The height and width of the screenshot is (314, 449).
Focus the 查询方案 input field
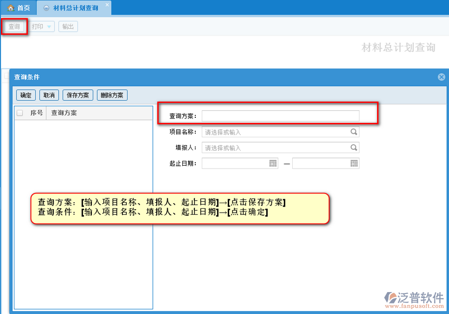280,116
